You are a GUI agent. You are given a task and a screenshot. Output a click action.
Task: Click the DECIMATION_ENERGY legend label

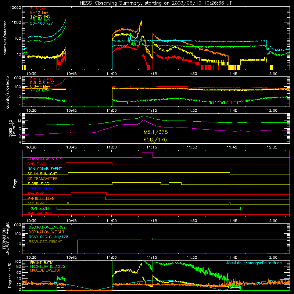[47, 227]
